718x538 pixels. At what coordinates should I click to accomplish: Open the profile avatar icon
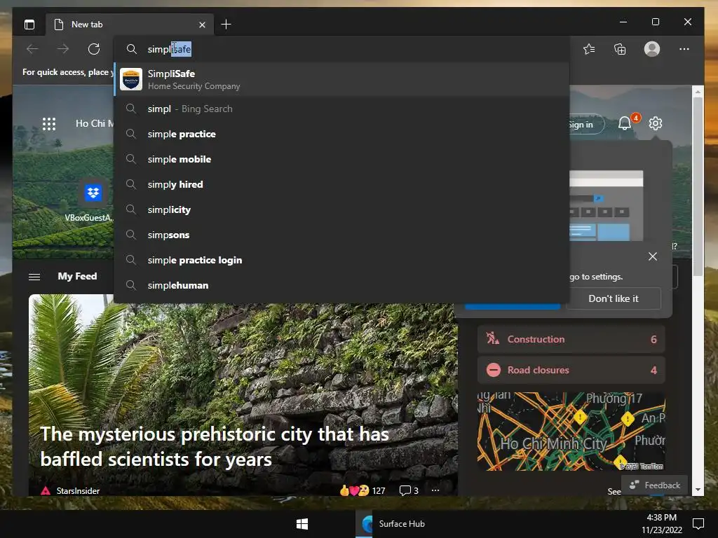point(651,49)
